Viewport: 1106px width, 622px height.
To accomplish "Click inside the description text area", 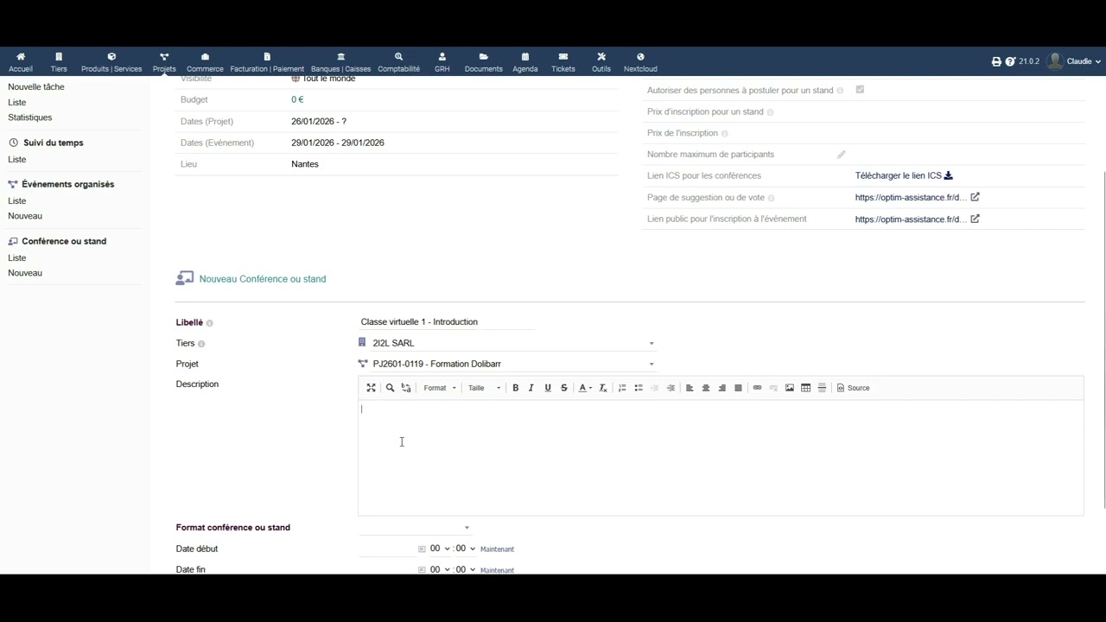I will click(x=721, y=457).
